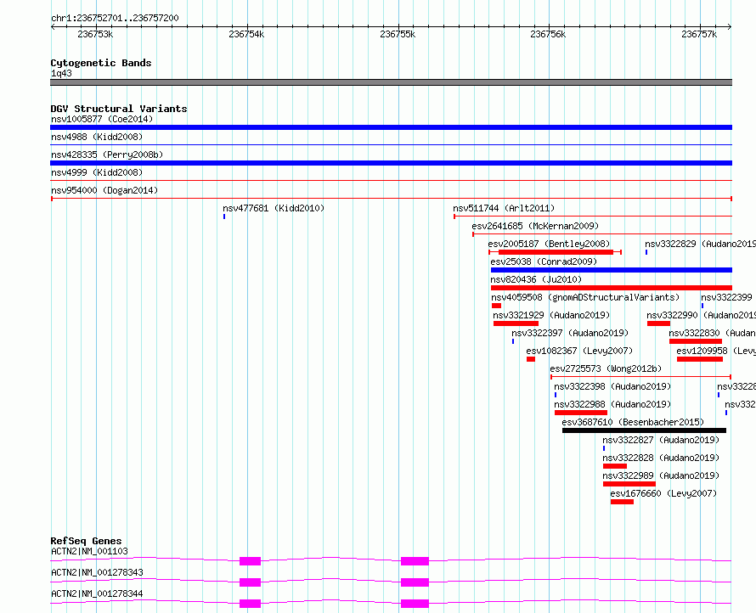Click the 236756k ruler position label

click(x=548, y=34)
